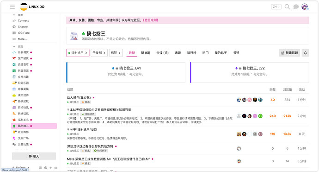Click poster avatar on 深圳龙华 topic row
The height and width of the screenshot is (172, 319).
coord(239,148)
